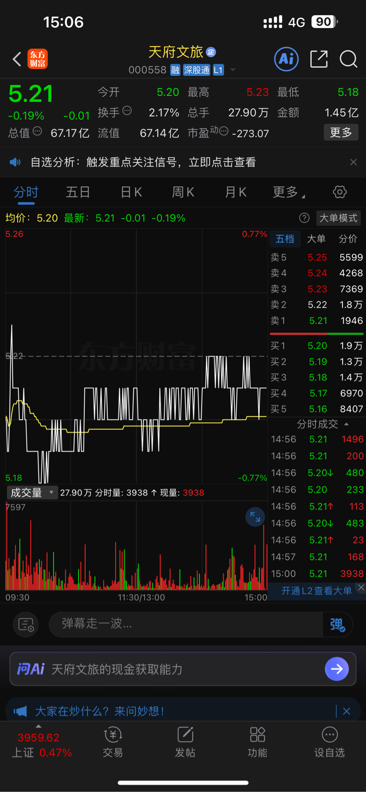This screenshot has height=792, width=366.
Task: Tap the volume bar chart
Action: click(x=136, y=546)
